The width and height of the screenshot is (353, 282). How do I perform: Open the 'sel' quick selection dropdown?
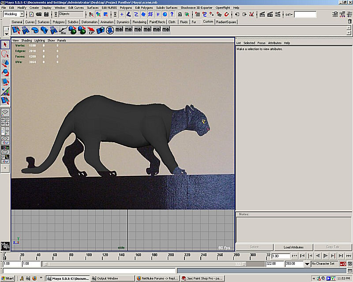point(289,15)
